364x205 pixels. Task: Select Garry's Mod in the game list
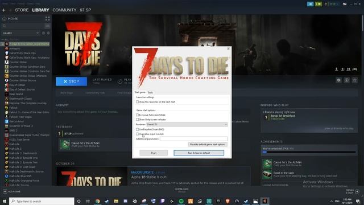(16, 121)
